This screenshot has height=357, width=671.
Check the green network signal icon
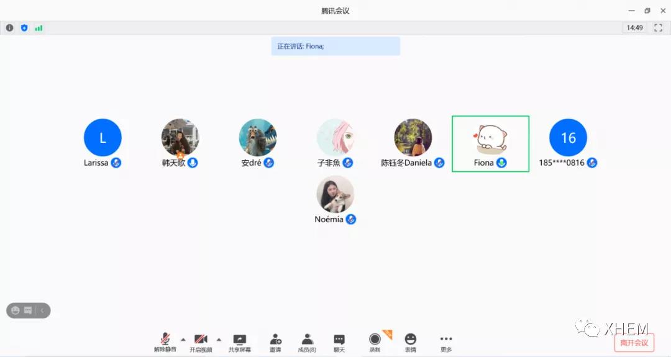coord(39,28)
